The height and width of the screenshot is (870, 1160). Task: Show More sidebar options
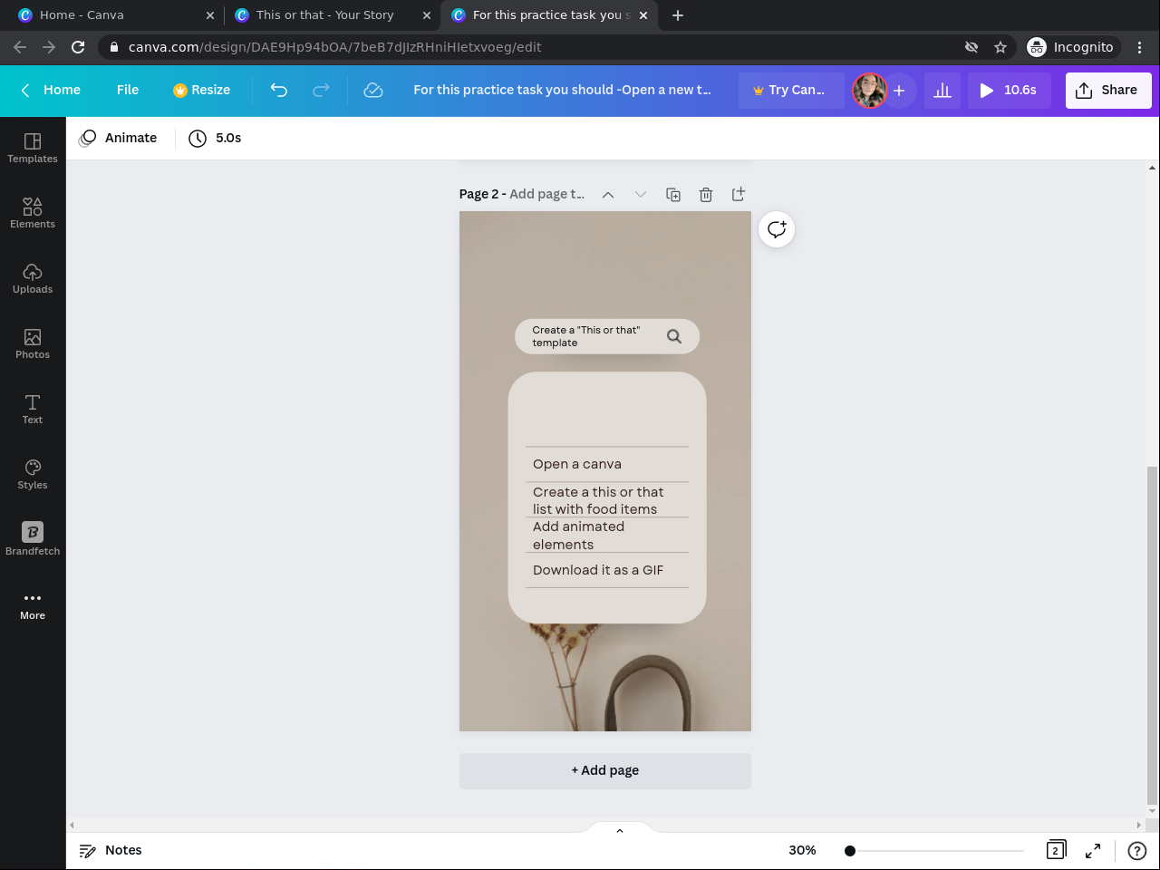point(33,605)
